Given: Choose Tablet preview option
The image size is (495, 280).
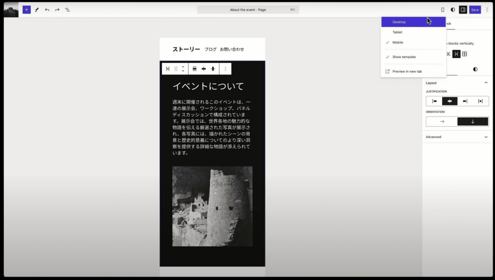Looking at the screenshot, I should pyautogui.click(x=413, y=32).
